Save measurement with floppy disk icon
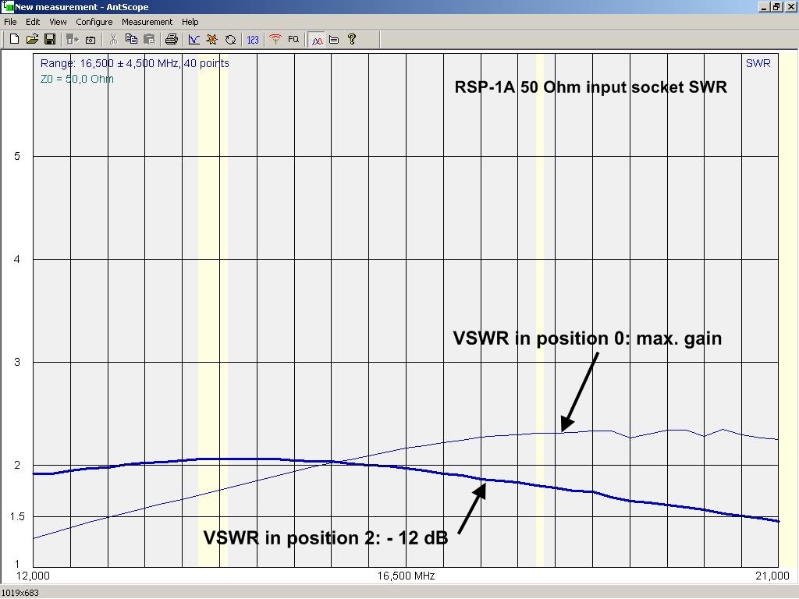The width and height of the screenshot is (799, 599). (x=50, y=39)
